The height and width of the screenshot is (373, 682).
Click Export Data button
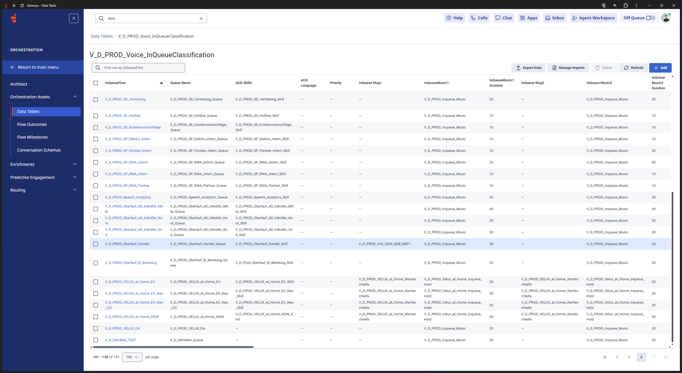(528, 68)
